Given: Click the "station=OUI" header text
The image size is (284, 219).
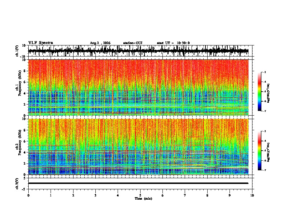Looking at the screenshot, I should tap(133, 43).
